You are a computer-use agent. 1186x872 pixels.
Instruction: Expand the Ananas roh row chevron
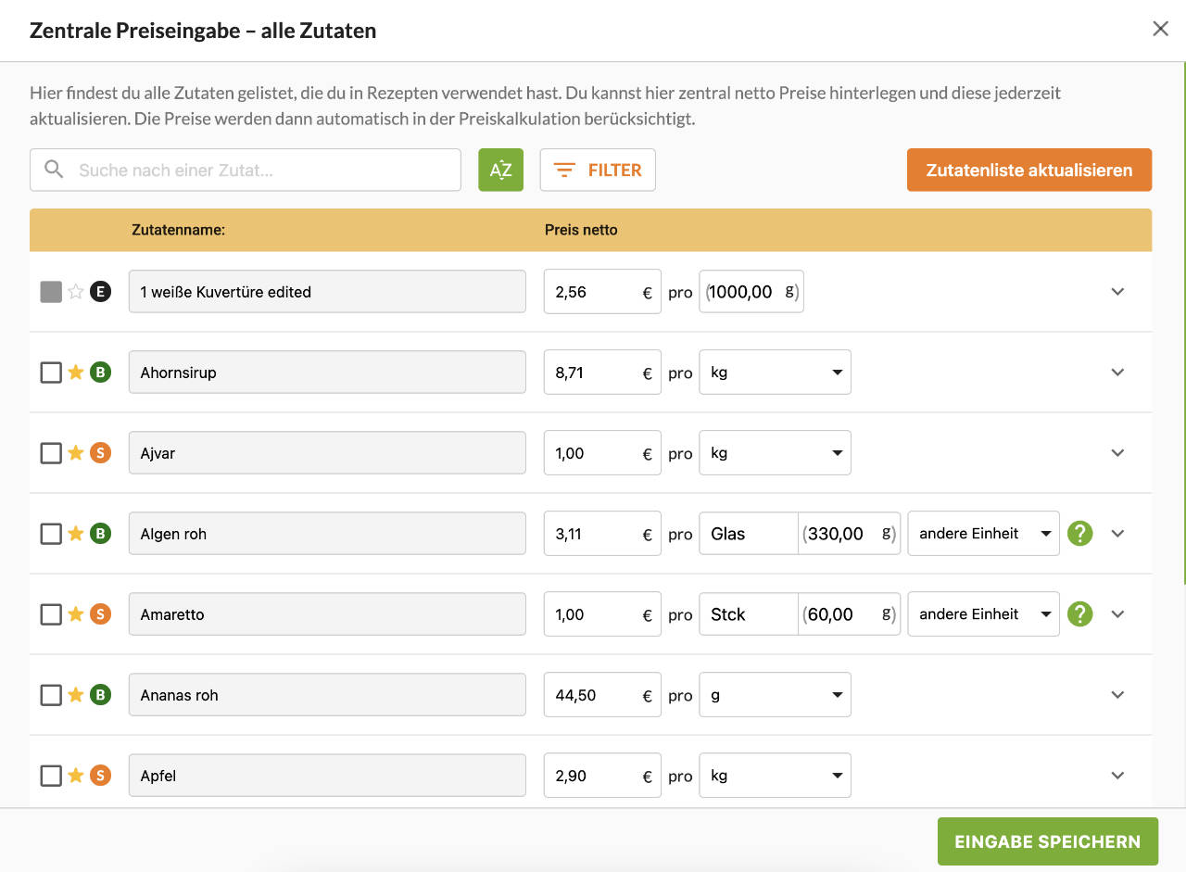pyautogui.click(x=1117, y=695)
